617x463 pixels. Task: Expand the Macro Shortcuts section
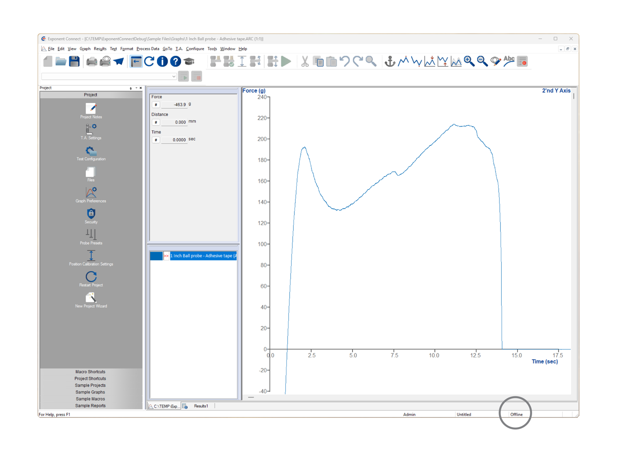click(x=91, y=372)
